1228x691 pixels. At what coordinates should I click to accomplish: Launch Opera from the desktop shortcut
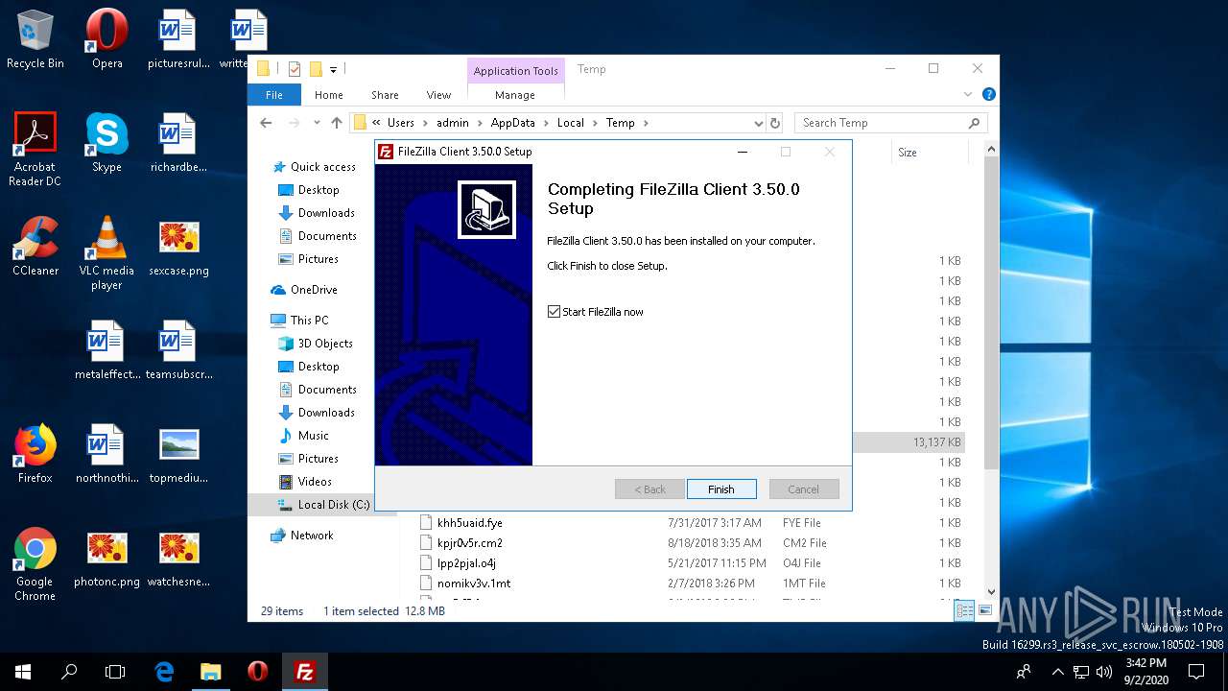[106, 39]
